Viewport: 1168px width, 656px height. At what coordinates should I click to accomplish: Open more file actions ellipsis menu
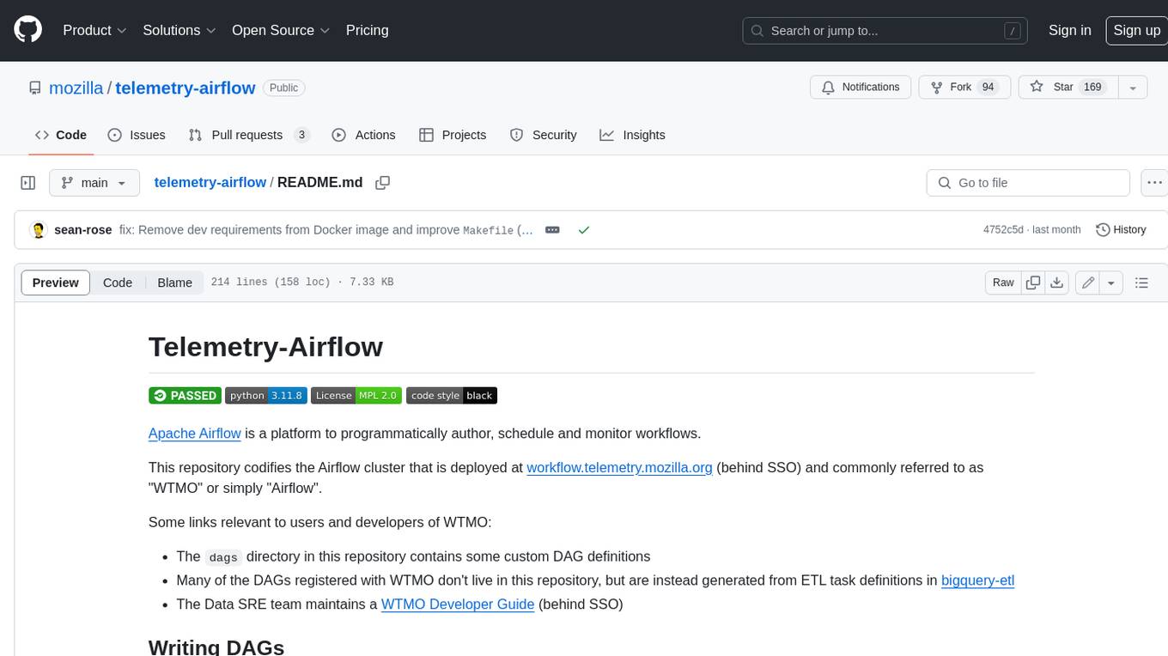[1154, 183]
